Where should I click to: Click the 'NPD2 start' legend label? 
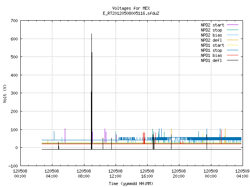(212, 25)
